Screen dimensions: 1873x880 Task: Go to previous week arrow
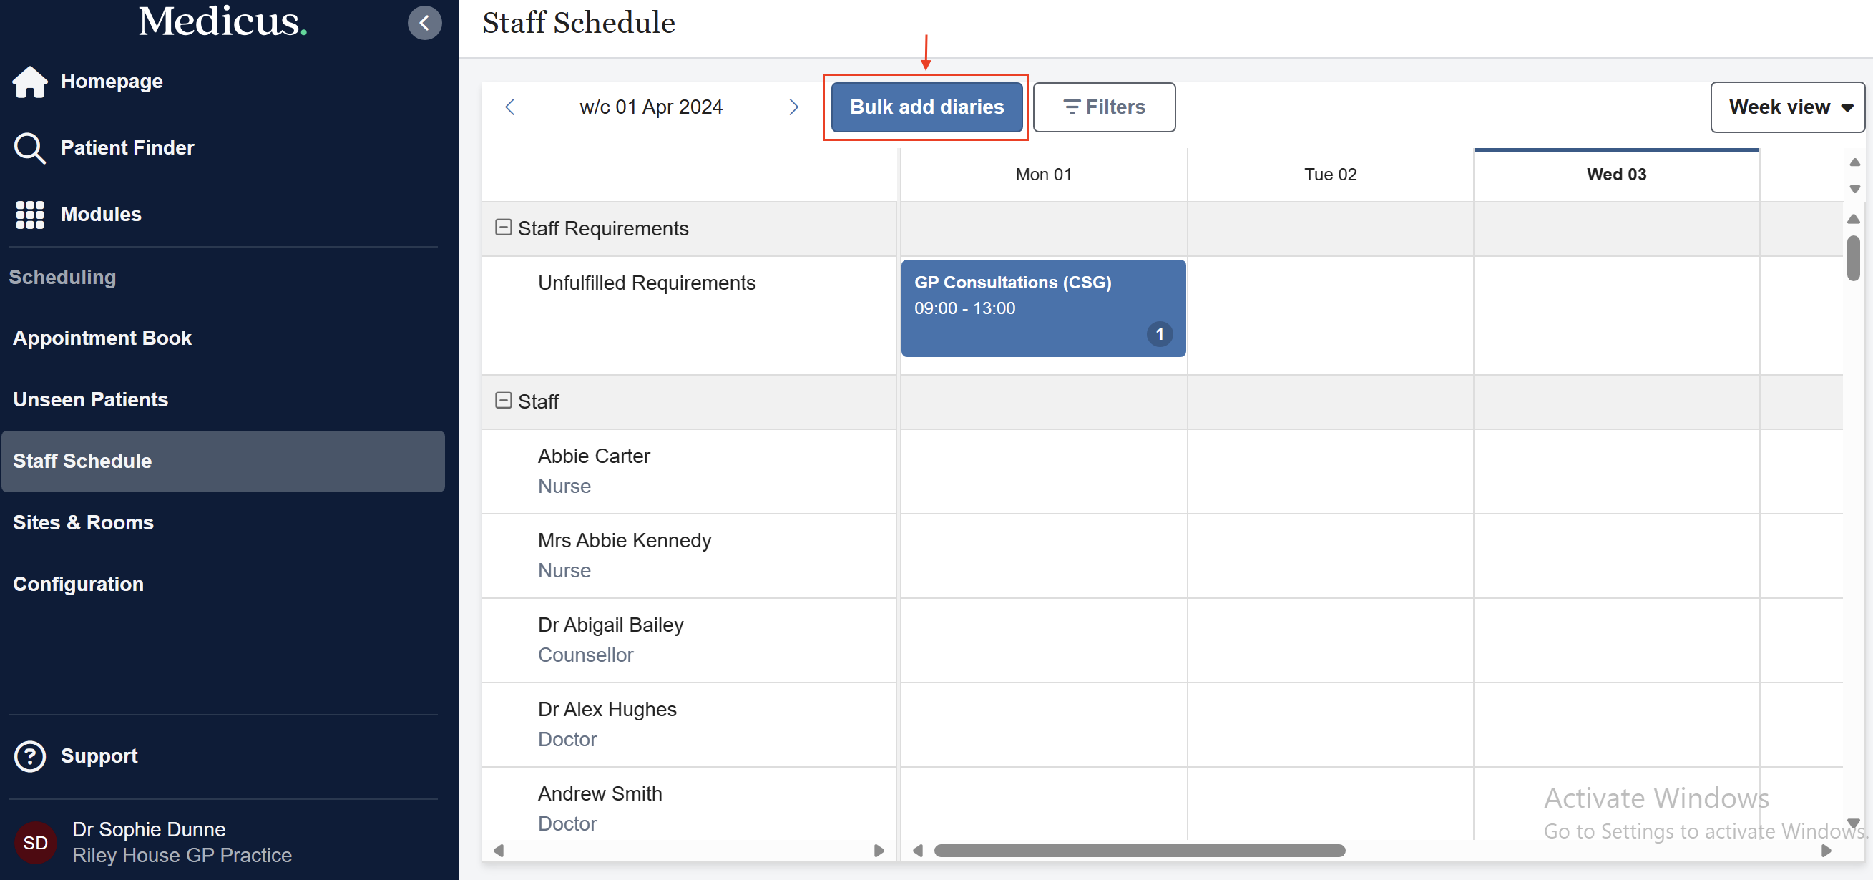point(509,107)
